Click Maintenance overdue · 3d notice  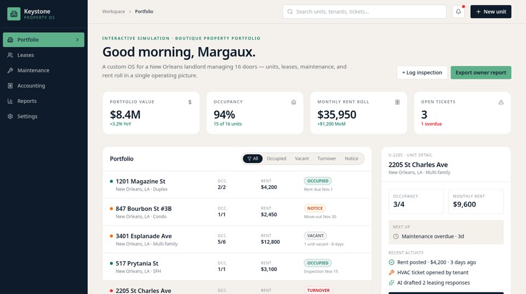446,232
